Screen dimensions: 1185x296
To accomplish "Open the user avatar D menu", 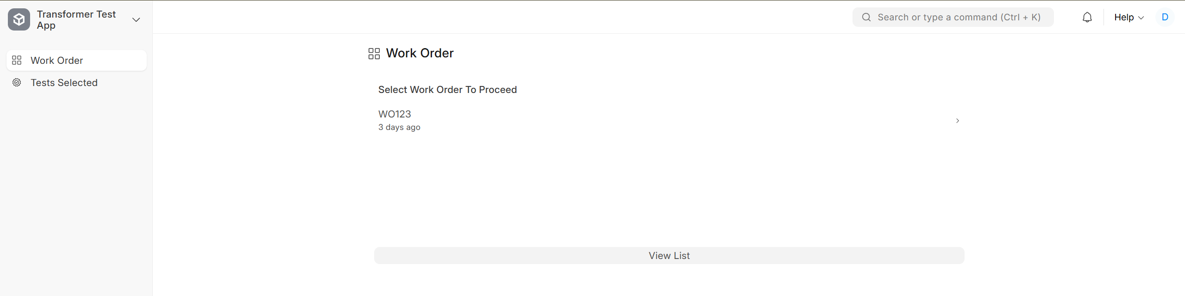I will (x=1165, y=17).
